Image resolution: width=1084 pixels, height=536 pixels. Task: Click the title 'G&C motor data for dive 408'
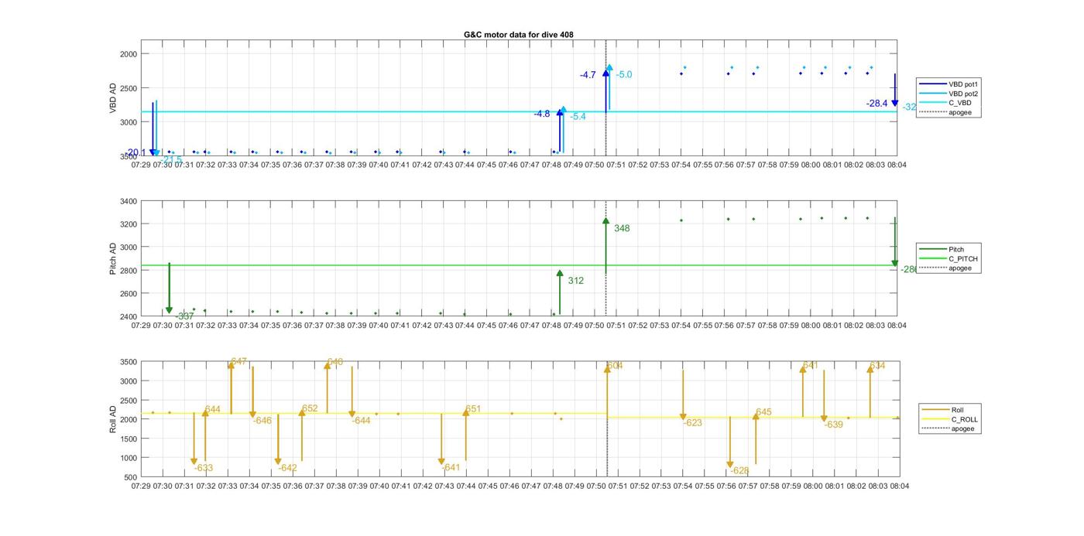[x=518, y=35]
